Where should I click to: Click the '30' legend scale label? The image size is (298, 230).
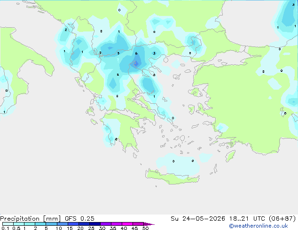click(102, 228)
